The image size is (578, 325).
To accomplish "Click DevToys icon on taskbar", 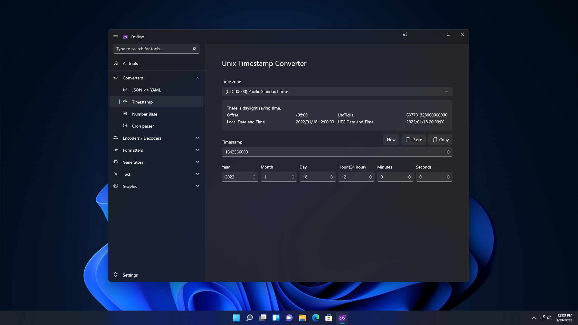I will coord(342,318).
